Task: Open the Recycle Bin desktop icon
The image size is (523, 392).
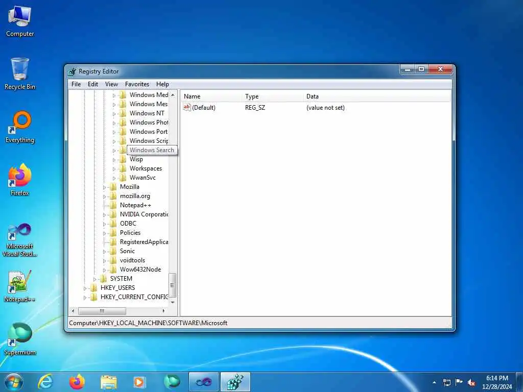Action: click(20, 73)
